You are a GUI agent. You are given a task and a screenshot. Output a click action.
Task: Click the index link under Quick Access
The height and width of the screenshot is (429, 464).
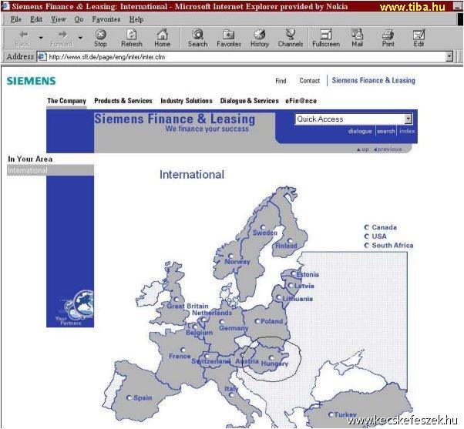click(x=407, y=131)
